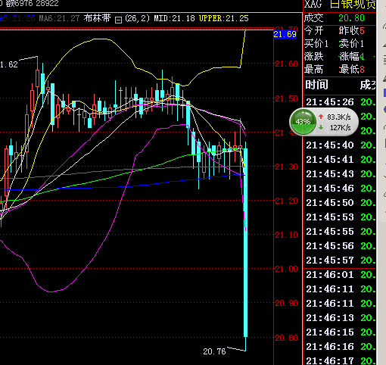Click the 最低 label

349,69
